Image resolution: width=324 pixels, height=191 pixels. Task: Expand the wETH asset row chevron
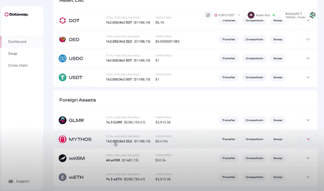[x=308, y=177]
